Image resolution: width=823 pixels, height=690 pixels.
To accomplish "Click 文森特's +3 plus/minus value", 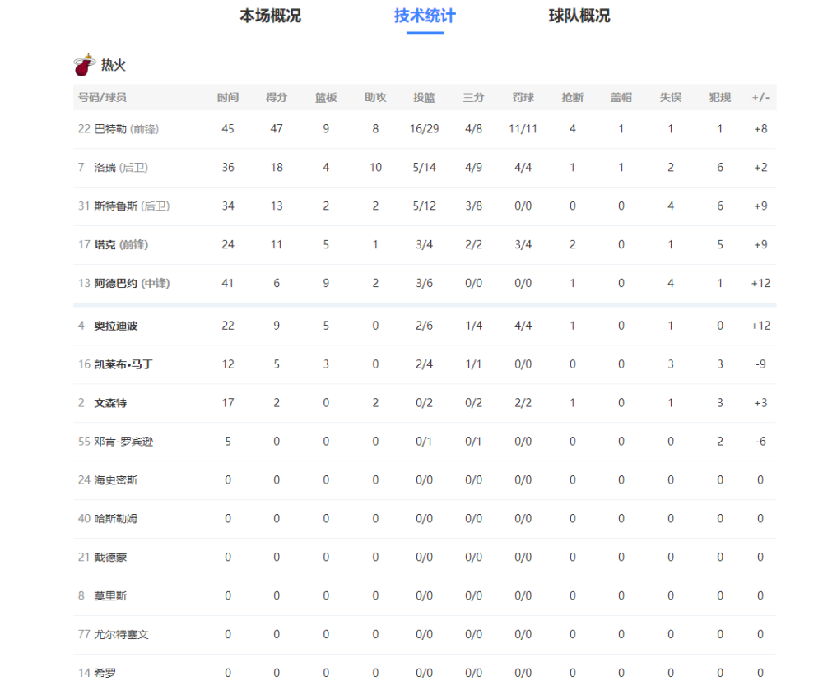I will coord(760,403).
